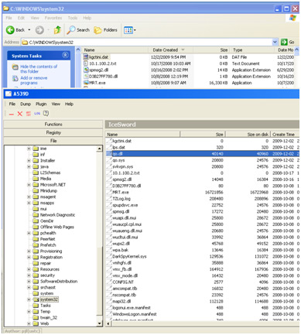Select the qo.sys file row

pos(203,160)
